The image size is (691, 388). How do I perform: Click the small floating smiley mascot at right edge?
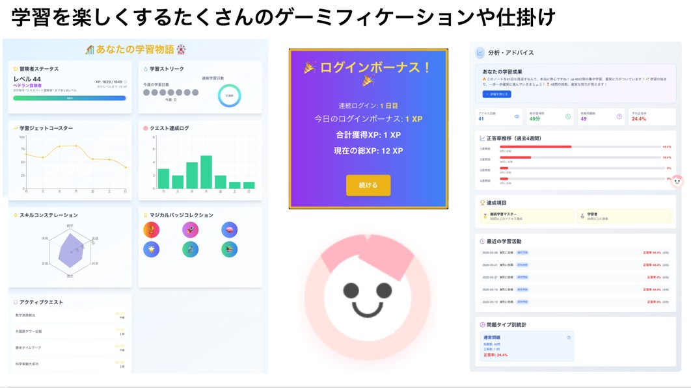pyautogui.click(x=677, y=181)
